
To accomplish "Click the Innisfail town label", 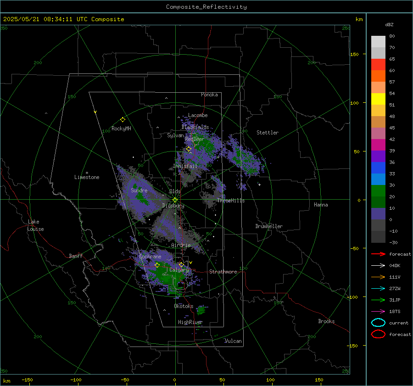I will [x=185, y=166].
